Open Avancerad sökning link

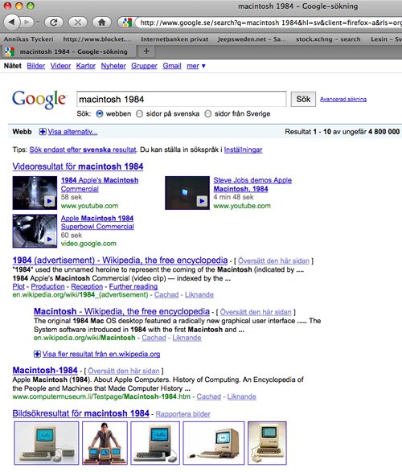point(343,99)
